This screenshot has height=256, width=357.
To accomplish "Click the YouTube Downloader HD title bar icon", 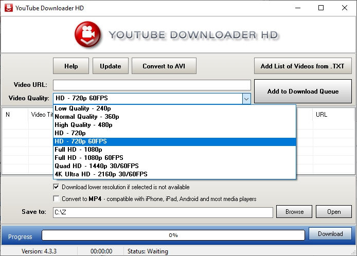I will click(x=9, y=8).
